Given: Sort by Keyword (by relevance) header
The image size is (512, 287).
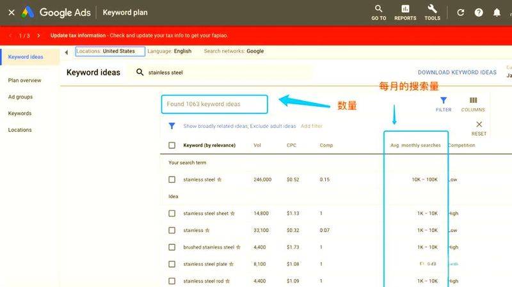Looking at the screenshot, I should tap(209, 145).
